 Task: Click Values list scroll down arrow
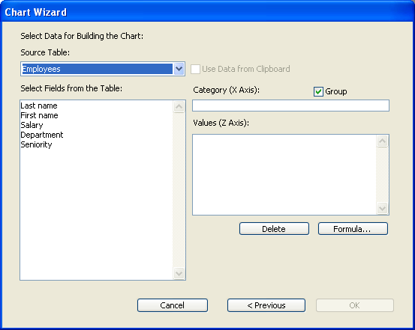[x=382, y=208]
